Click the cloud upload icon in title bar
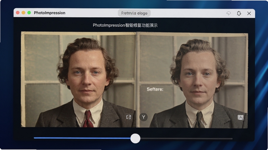The width and height of the screenshot is (268, 150). (228, 13)
